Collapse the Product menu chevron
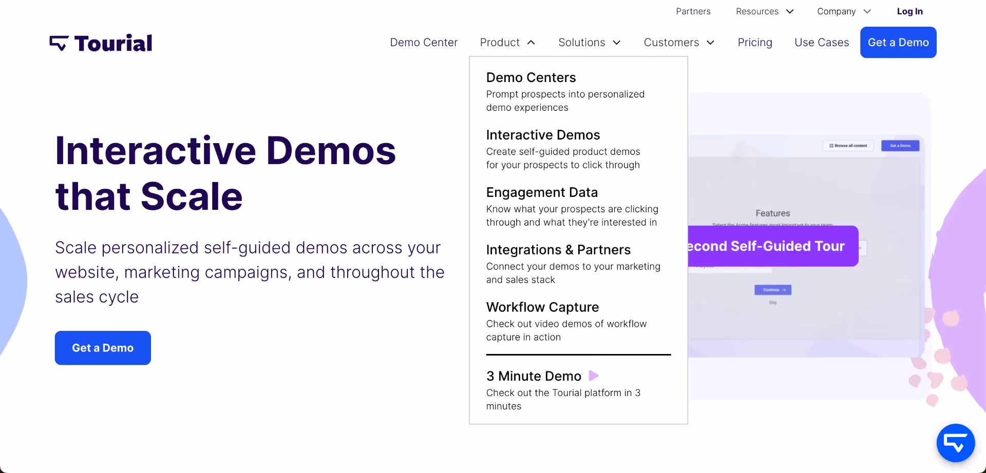 (x=531, y=43)
